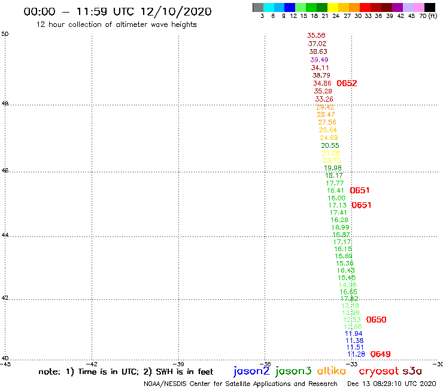Click the purple swatch in the color legend
Screen dimensions: 443x389
pos(398,7)
